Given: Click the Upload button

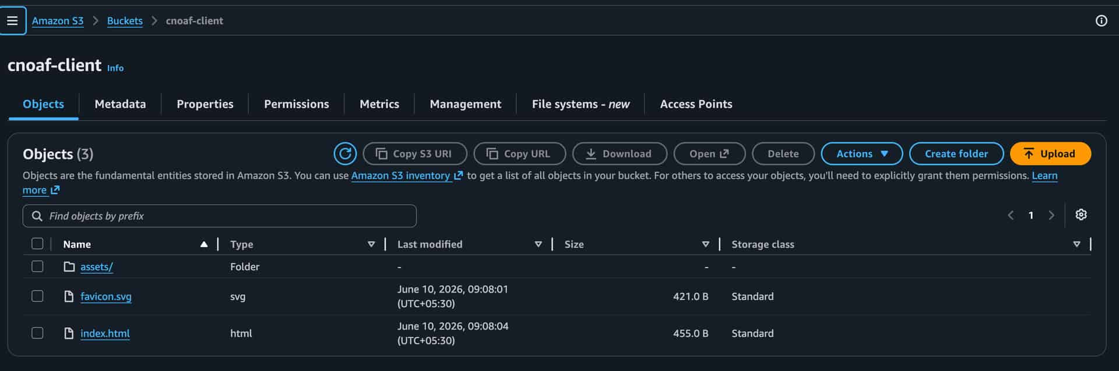Looking at the screenshot, I should (x=1050, y=154).
